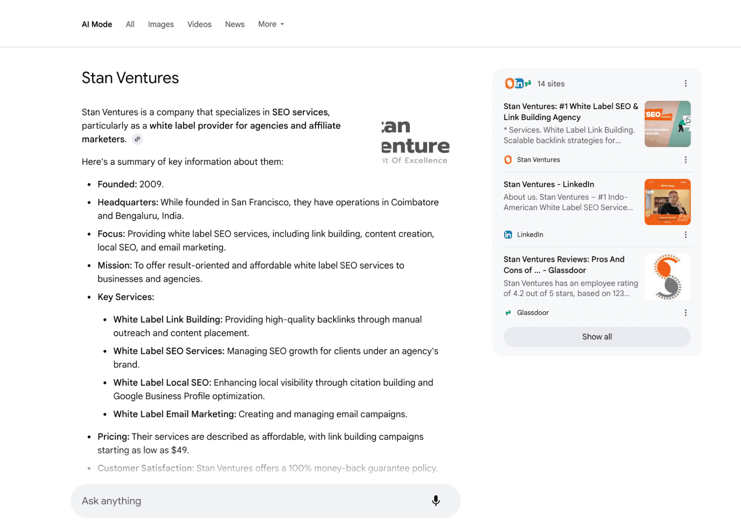Click the SEO thumbnail for Stan Ventures result
Screen dimensions: 741x527
[x=667, y=124]
